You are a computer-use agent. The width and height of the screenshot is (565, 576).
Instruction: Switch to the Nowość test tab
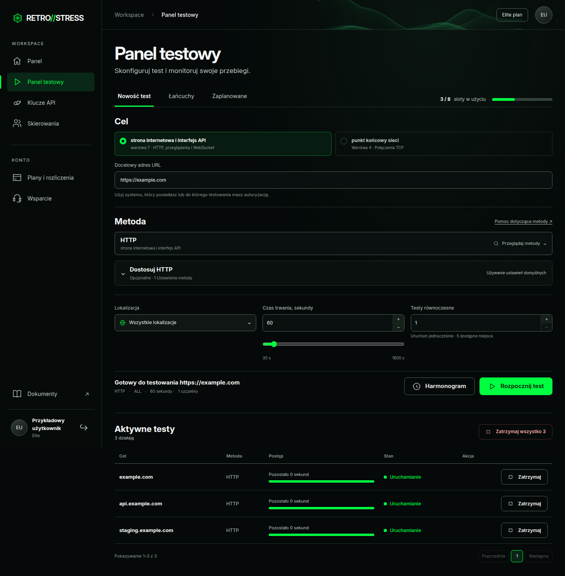pyautogui.click(x=134, y=97)
